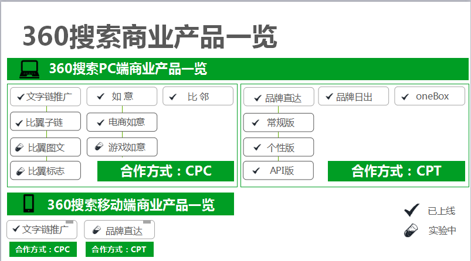The image size is (471, 261).
Task: Select the 比翼子链 box
Action: (45, 121)
